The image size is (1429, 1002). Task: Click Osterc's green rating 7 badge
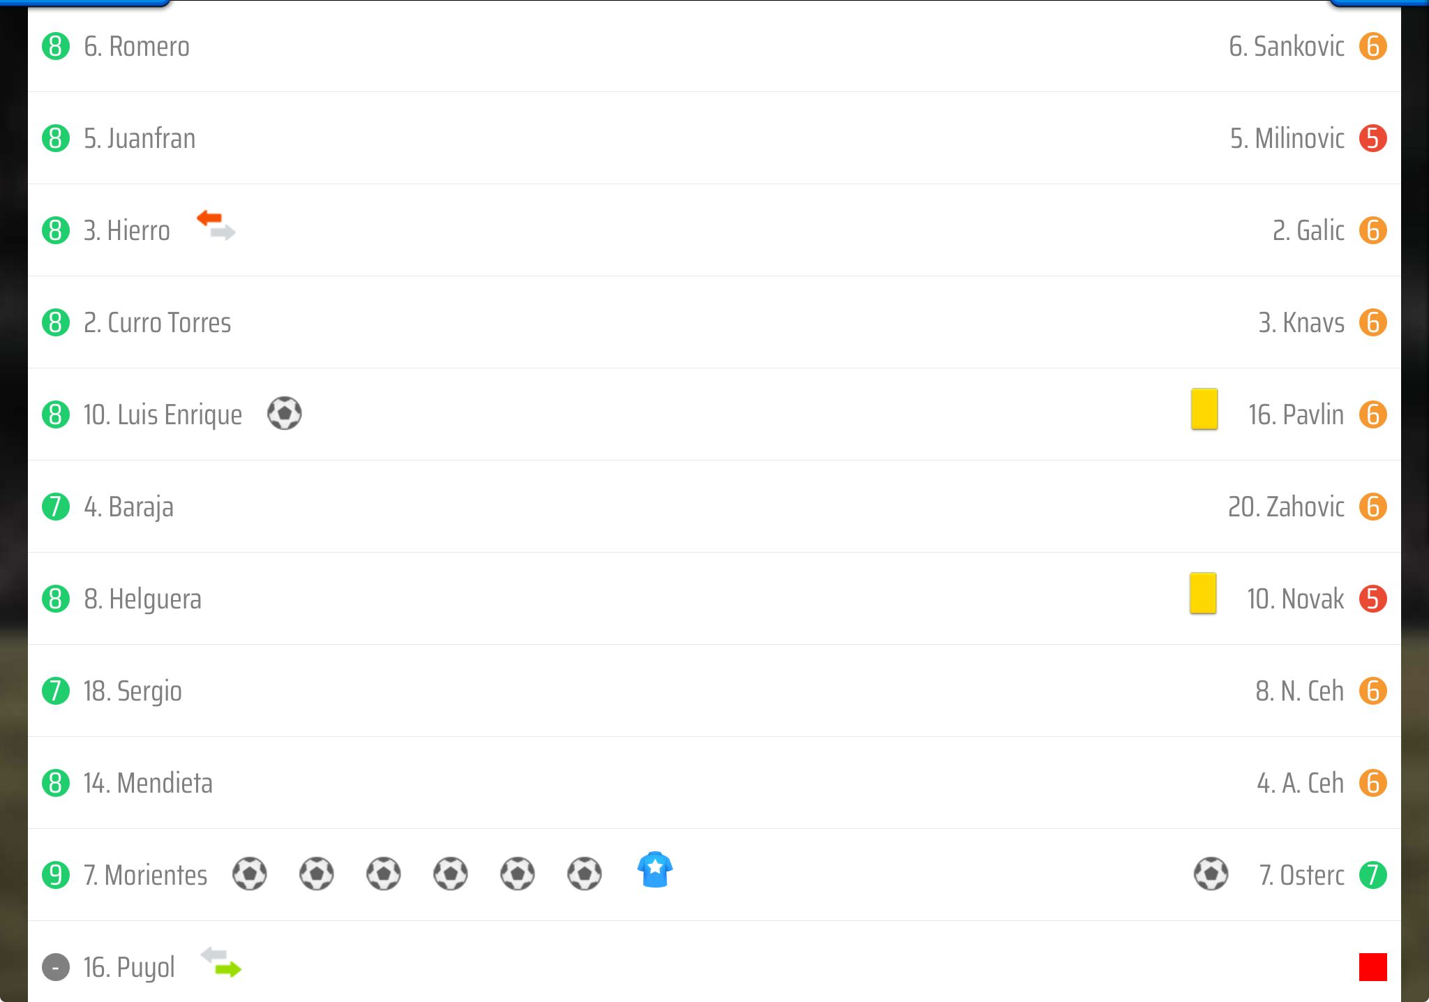point(1373,875)
